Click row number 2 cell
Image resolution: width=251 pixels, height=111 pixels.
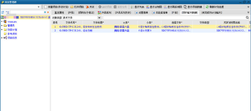[55, 31]
